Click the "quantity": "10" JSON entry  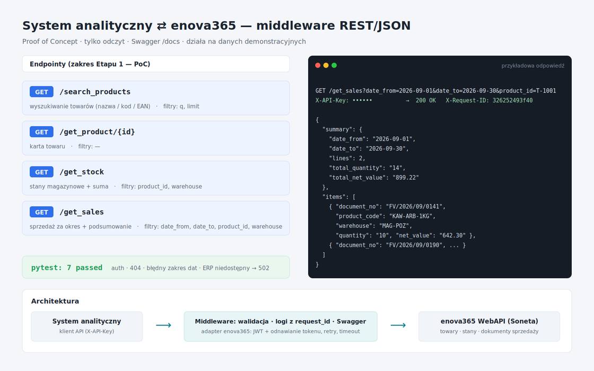(362, 235)
